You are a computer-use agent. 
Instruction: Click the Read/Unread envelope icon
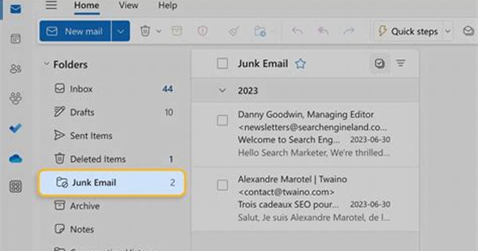tap(468, 31)
